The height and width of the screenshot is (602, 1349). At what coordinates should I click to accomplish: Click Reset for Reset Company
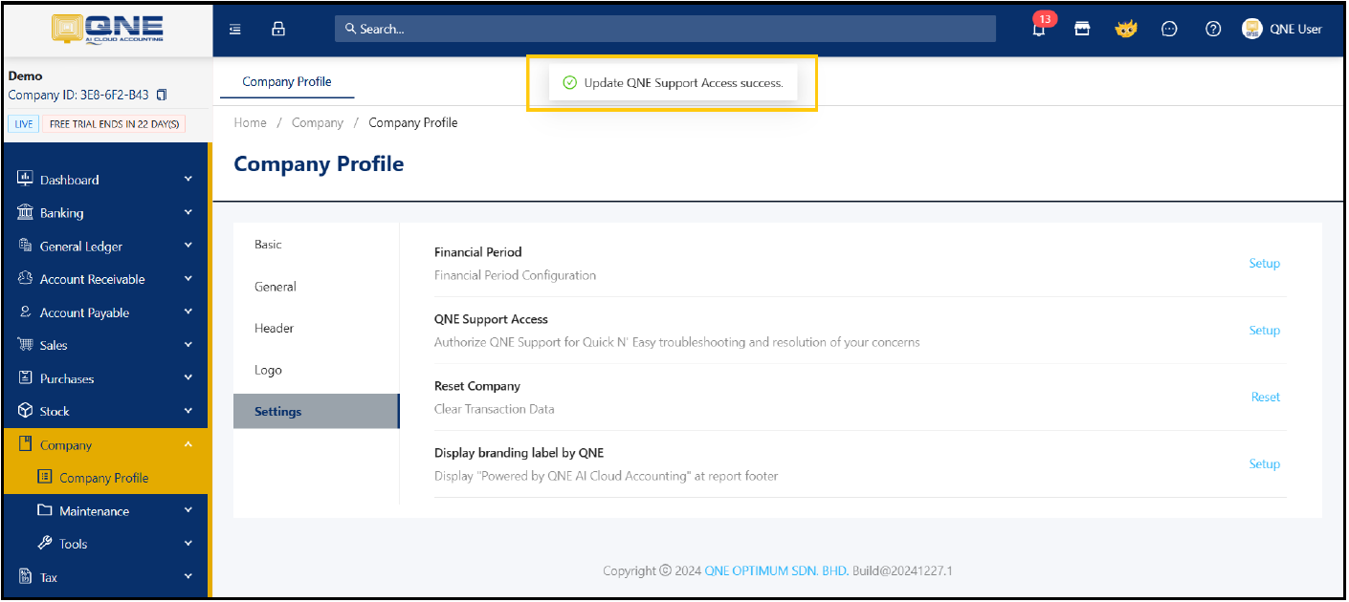[x=1265, y=397]
